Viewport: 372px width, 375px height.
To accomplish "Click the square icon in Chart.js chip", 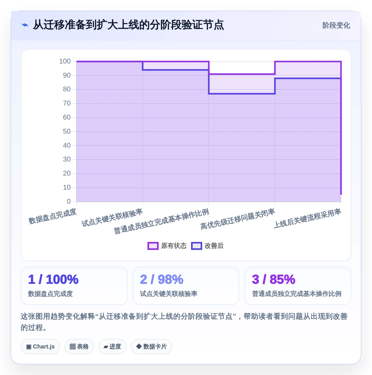I will click(x=29, y=347).
